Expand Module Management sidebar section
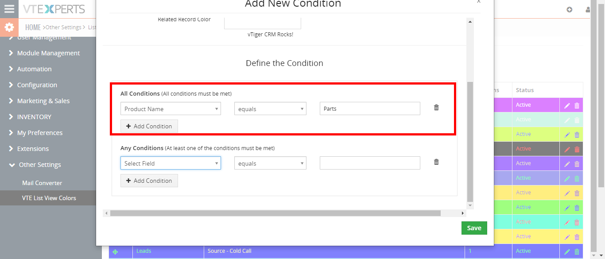 pos(48,53)
